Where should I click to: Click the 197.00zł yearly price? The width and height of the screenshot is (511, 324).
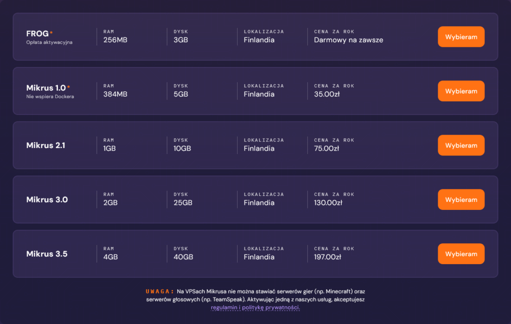click(x=327, y=257)
